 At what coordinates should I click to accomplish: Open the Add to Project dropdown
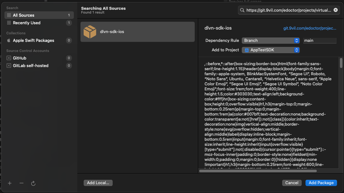[x=270, y=50]
